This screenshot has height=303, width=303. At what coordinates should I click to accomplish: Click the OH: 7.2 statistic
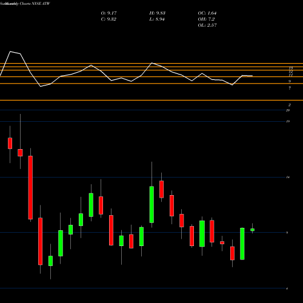206,19
